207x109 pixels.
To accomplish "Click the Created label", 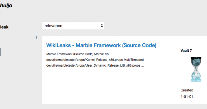I will (x=187, y=90).
